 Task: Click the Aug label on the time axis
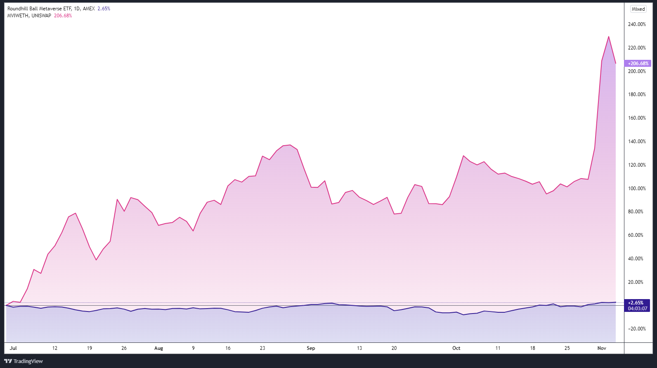pyautogui.click(x=158, y=348)
